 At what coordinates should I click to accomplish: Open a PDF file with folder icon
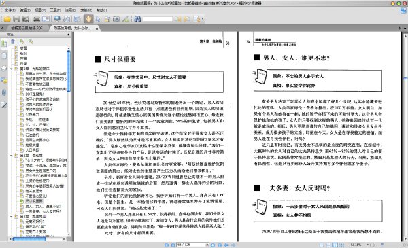click(7, 19)
